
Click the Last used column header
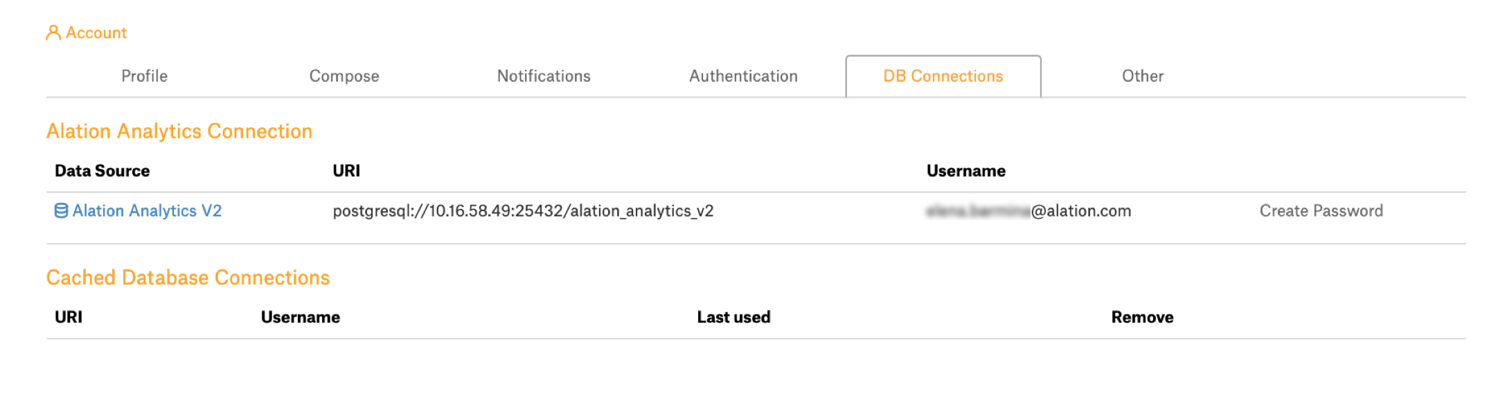(733, 317)
